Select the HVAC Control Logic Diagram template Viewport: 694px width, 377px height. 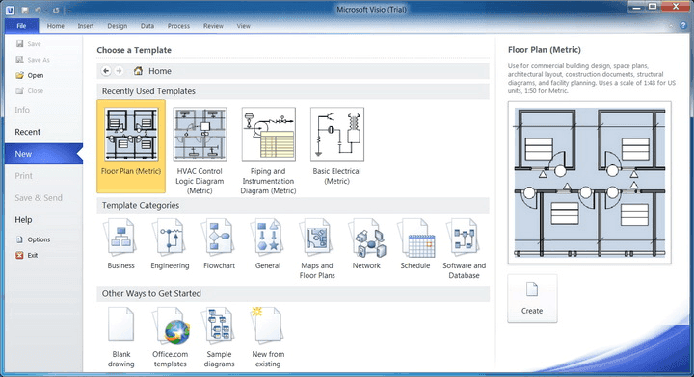(200, 150)
